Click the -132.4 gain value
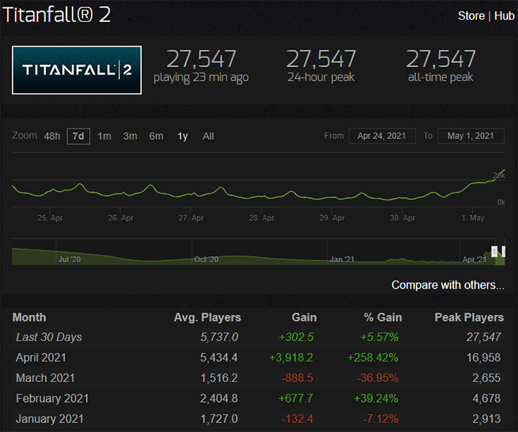 click(x=297, y=419)
